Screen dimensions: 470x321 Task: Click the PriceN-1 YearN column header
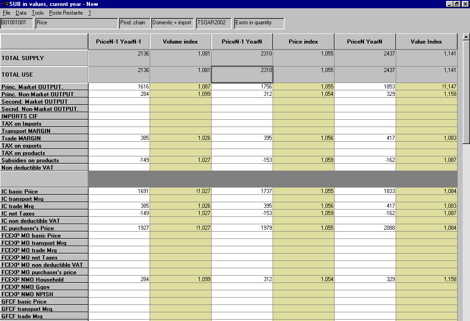pos(242,42)
